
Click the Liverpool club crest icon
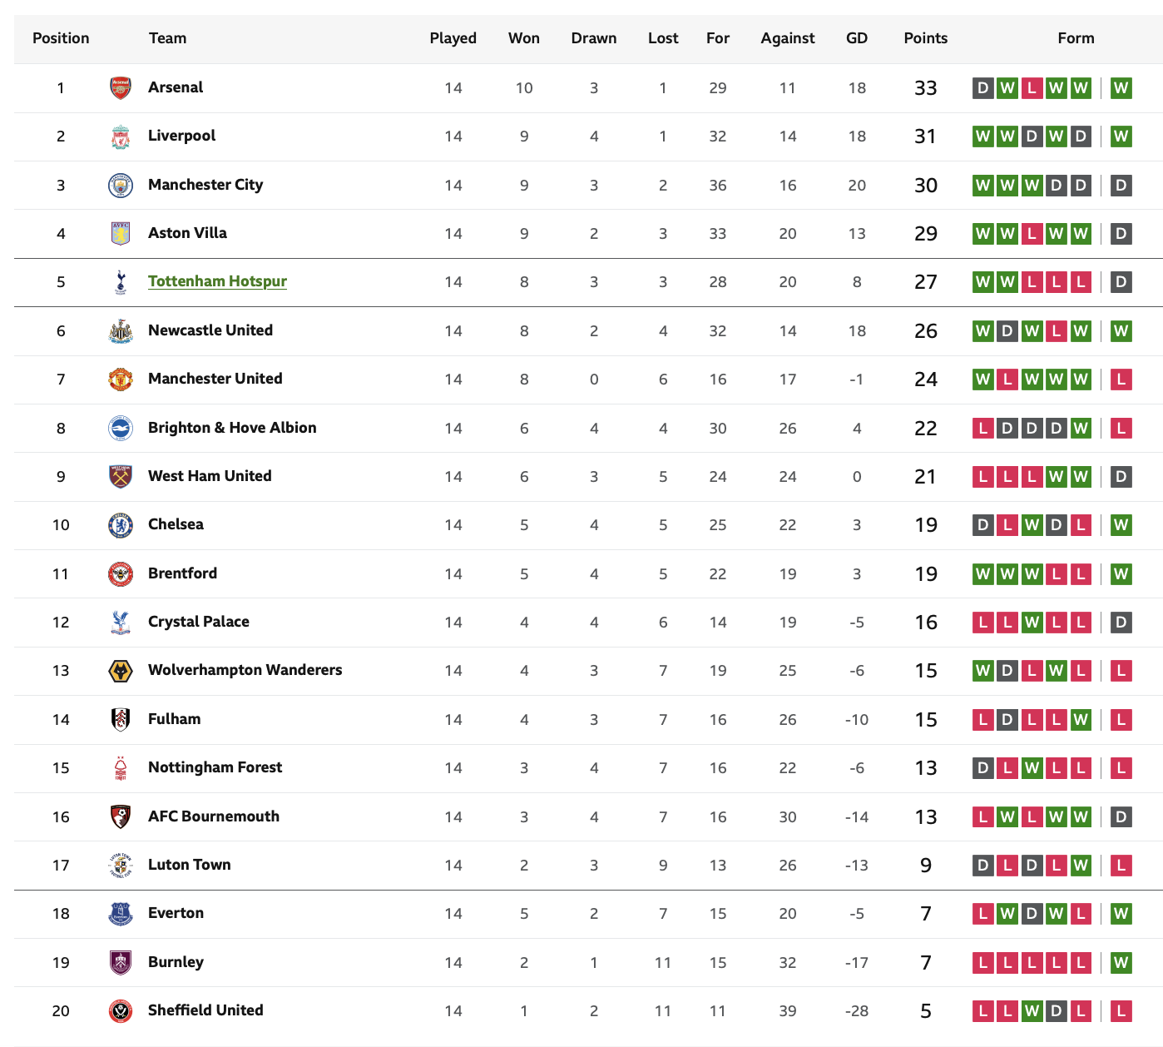pos(121,136)
